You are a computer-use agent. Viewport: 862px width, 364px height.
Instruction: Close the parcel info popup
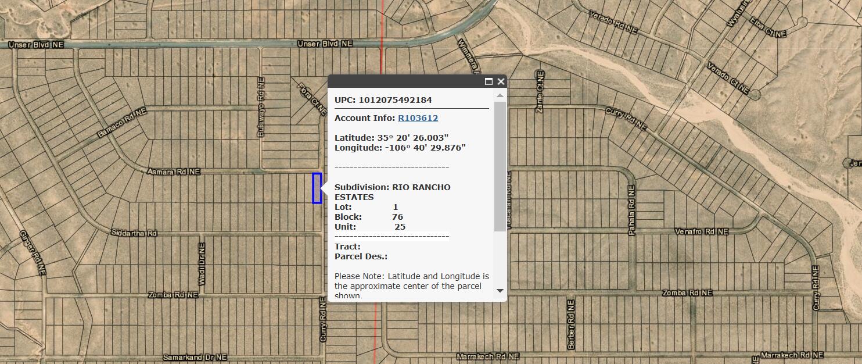coord(501,81)
